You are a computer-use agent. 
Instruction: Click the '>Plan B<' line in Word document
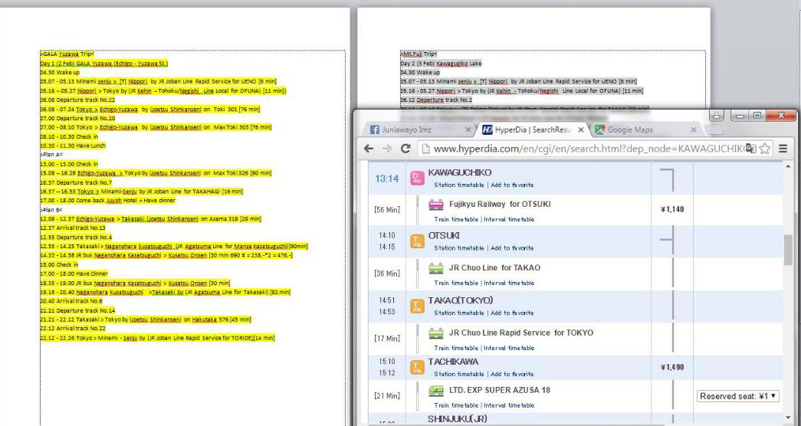(51, 209)
